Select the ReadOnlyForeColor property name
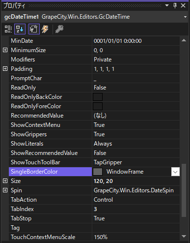The height and width of the screenshot is (243, 190). pos(36,106)
